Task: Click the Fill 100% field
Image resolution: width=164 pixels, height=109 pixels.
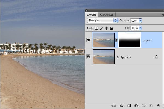Action: tap(134, 28)
